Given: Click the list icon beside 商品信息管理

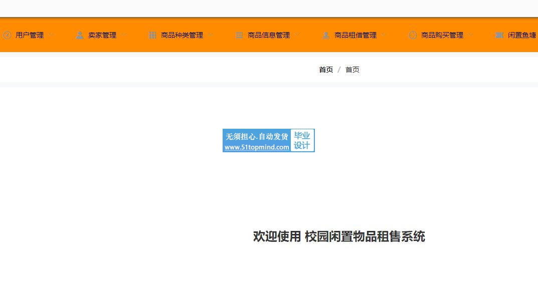Looking at the screenshot, I should tap(239, 35).
